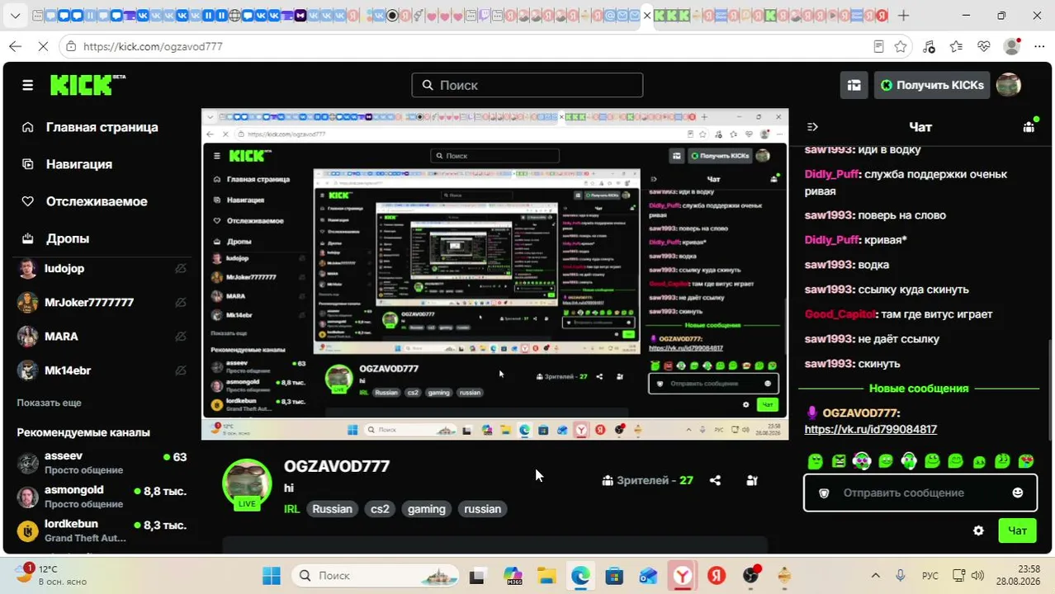The height and width of the screenshot is (594, 1055).
Task: Select the gaming tag
Action: point(427,509)
